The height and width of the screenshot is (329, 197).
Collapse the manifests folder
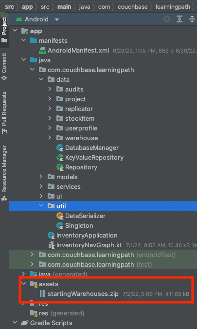coord(24,40)
